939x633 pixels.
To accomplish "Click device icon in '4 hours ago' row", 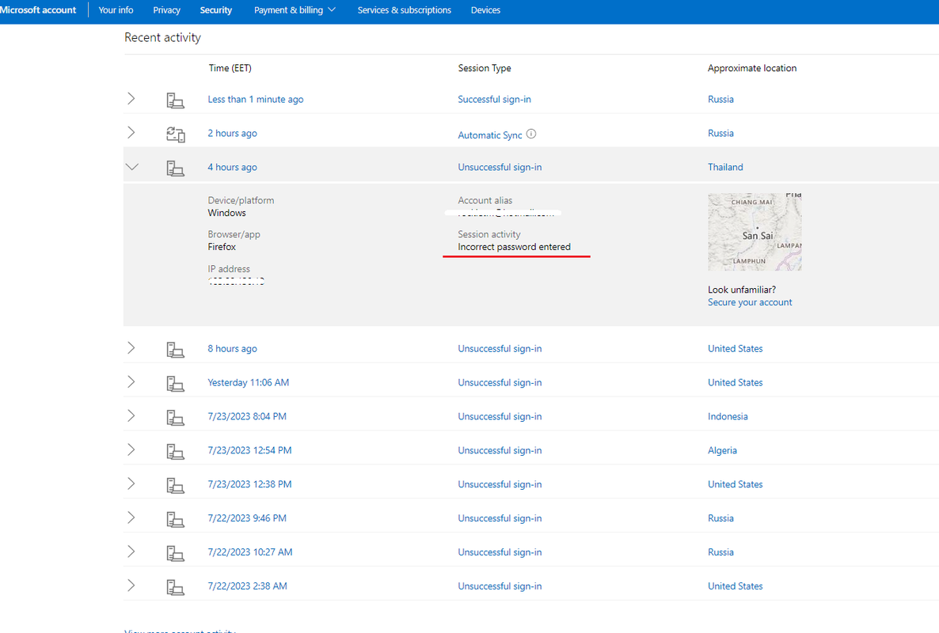I will (175, 168).
